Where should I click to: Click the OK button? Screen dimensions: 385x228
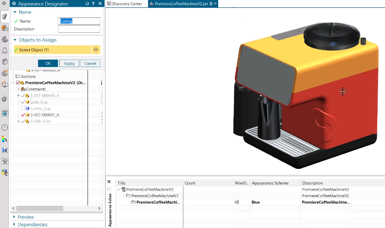48,64
